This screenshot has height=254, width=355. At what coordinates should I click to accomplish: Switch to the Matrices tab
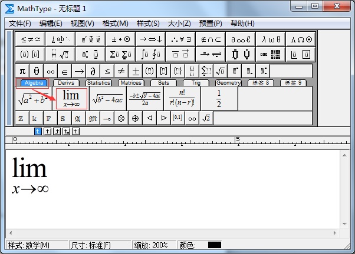pos(131,83)
